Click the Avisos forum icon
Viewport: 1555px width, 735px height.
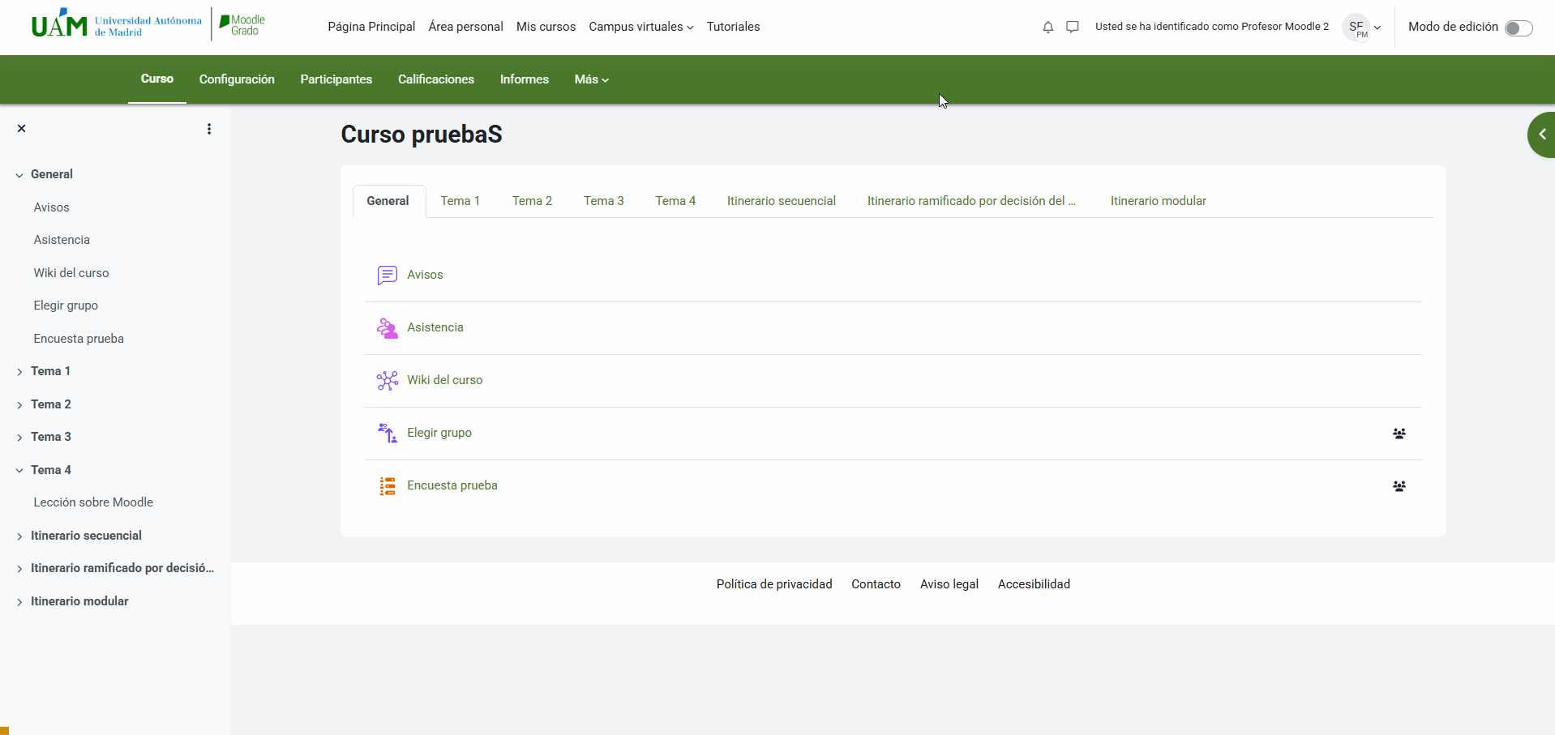tap(388, 275)
